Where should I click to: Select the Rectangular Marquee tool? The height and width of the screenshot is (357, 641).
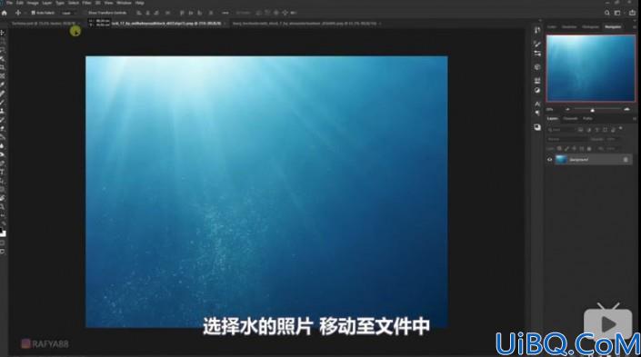point(2,41)
